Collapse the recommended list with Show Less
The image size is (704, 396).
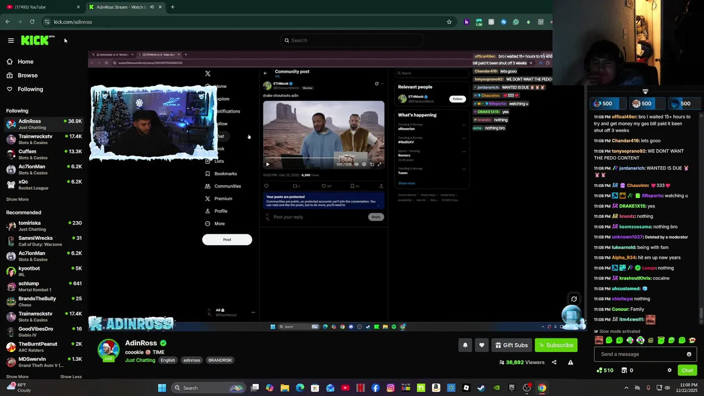(x=71, y=377)
